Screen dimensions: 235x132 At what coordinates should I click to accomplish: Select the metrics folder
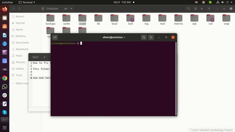coord(178,20)
